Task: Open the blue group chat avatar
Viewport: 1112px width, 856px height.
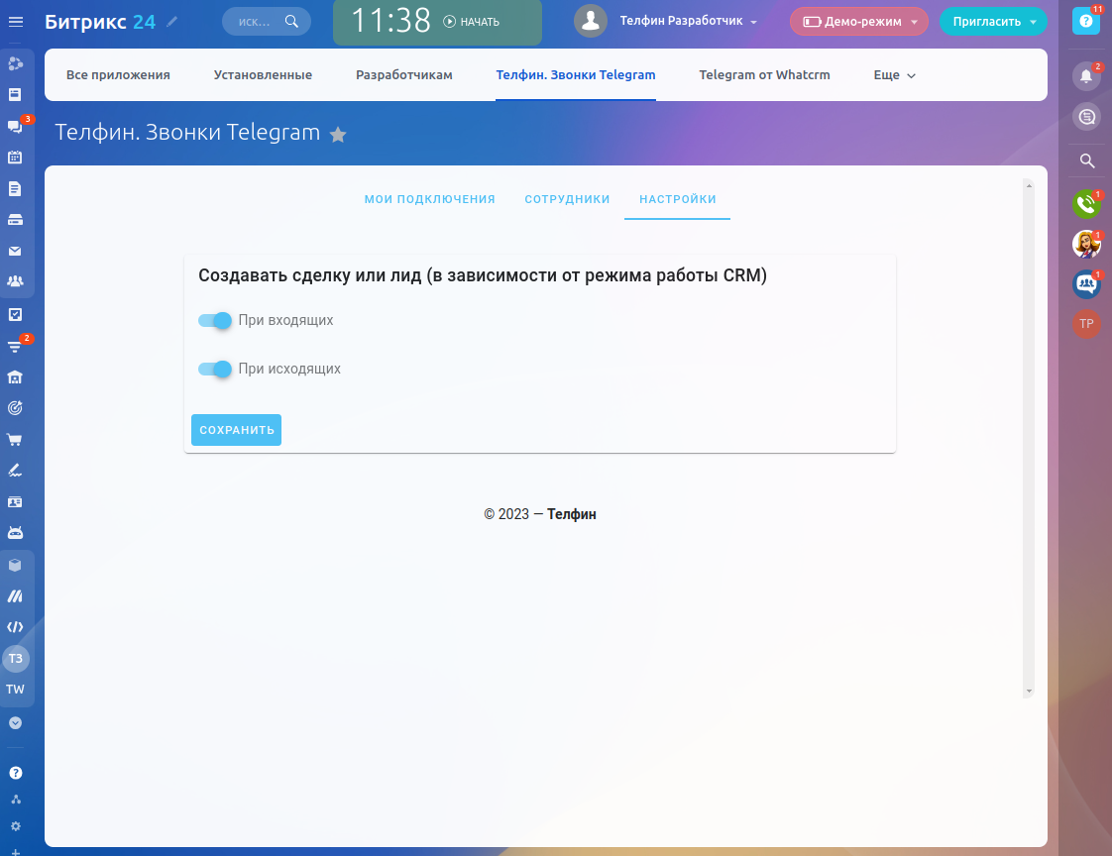Action: [x=1086, y=284]
